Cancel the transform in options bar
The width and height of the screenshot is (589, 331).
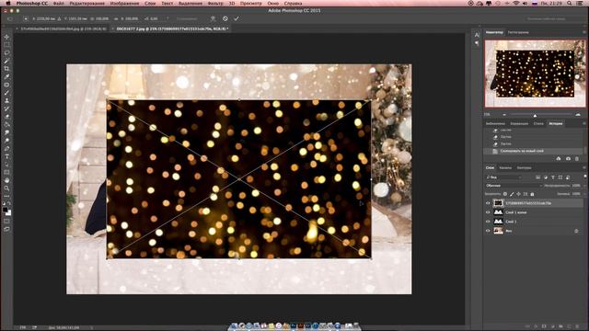click(225, 18)
